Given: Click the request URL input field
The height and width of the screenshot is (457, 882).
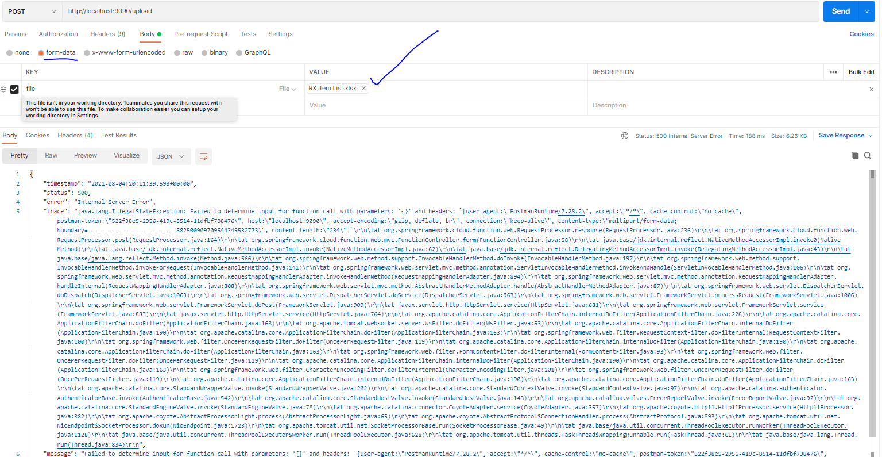Looking at the screenshot, I should click(x=441, y=11).
